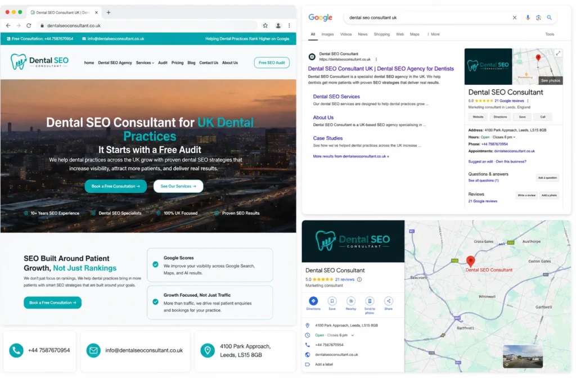Screen dimensions: 576x384
Task: Click the Share icon in Maps card
Action: (x=388, y=301)
